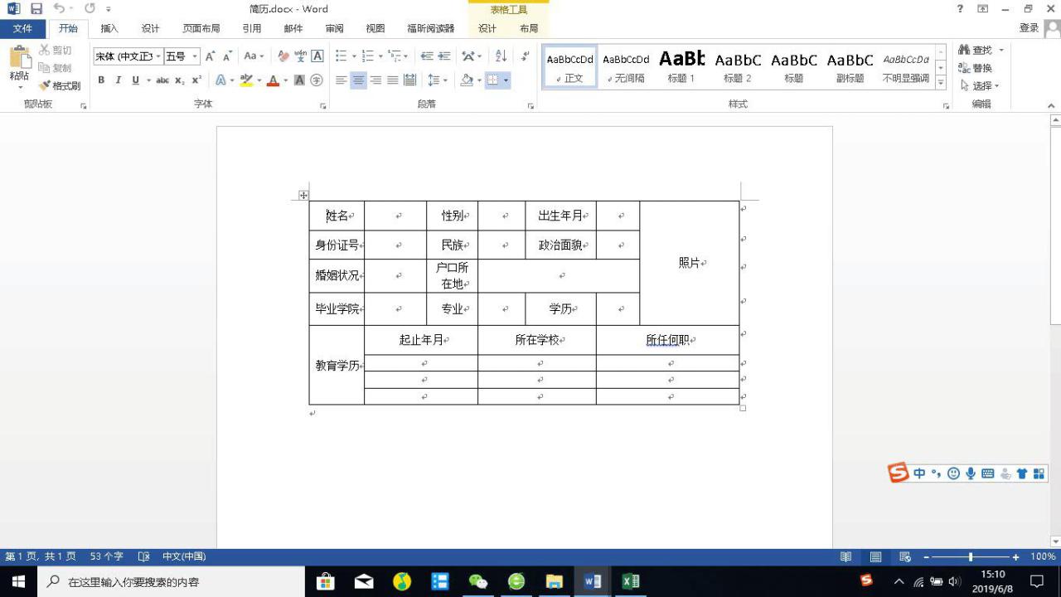Click the Shrink Font icon

point(228,56)
